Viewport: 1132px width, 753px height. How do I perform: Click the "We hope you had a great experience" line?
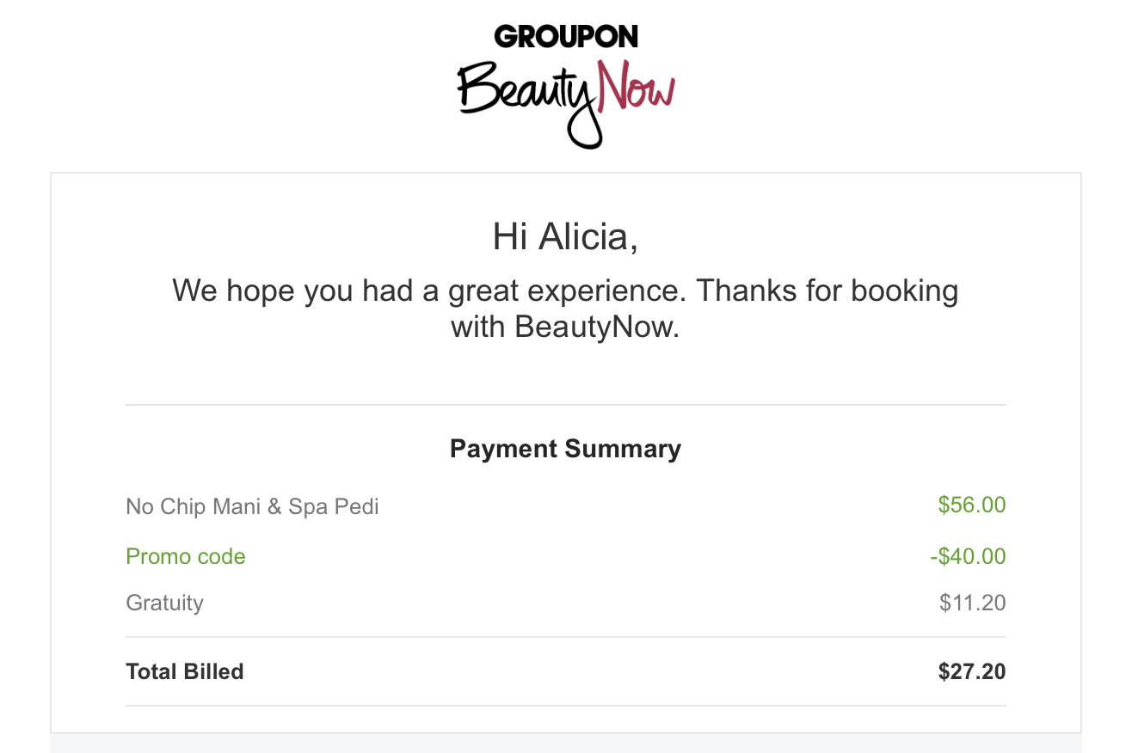click(565, 291)
